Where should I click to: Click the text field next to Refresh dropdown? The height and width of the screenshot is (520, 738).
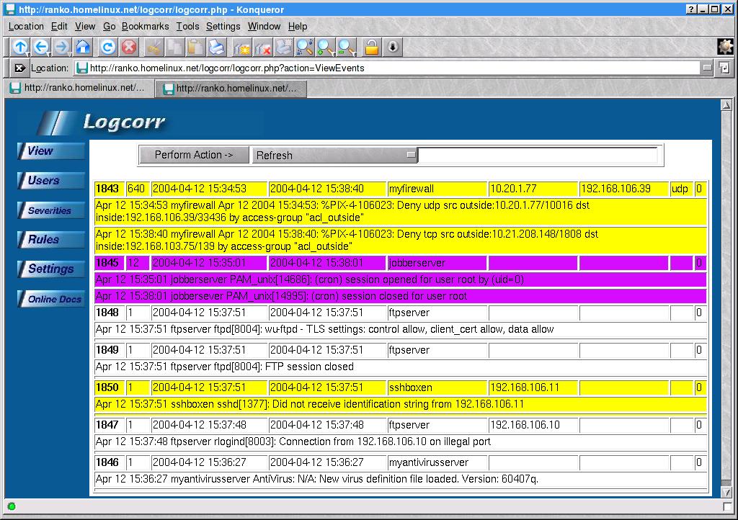coord(538,155)
